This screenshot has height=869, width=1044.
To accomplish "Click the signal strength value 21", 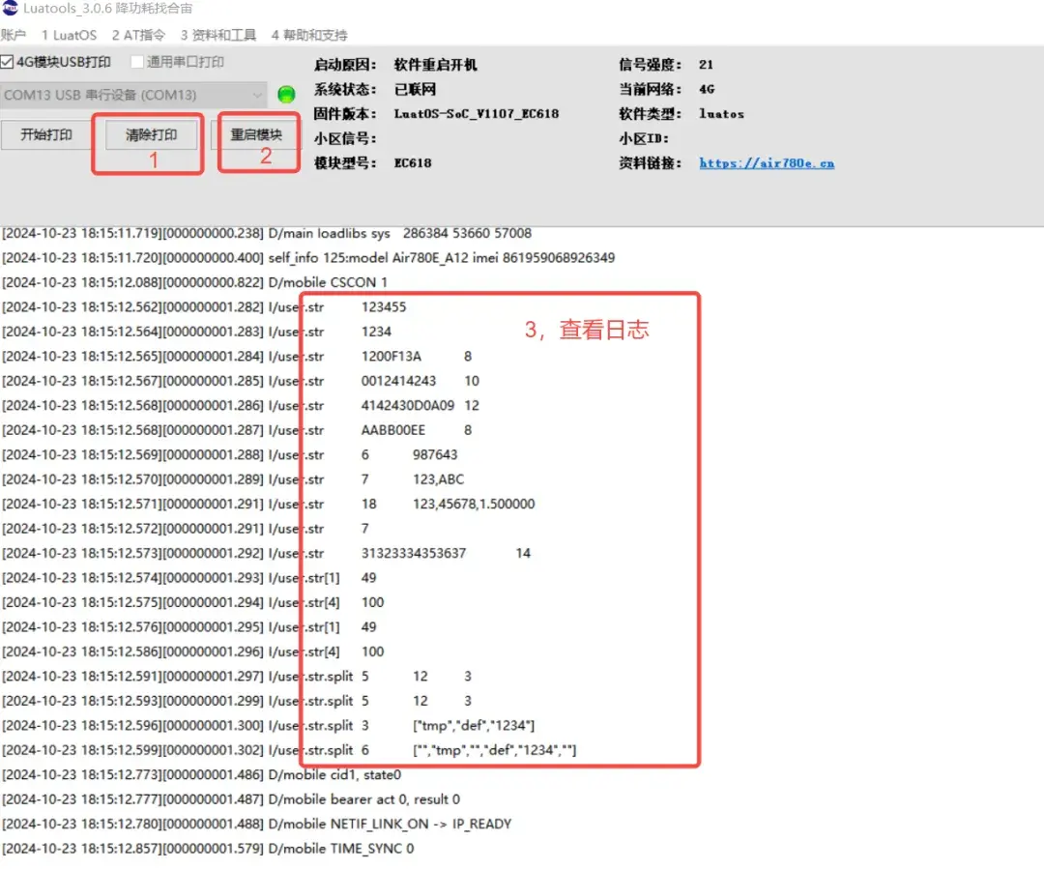I will 706,65.
